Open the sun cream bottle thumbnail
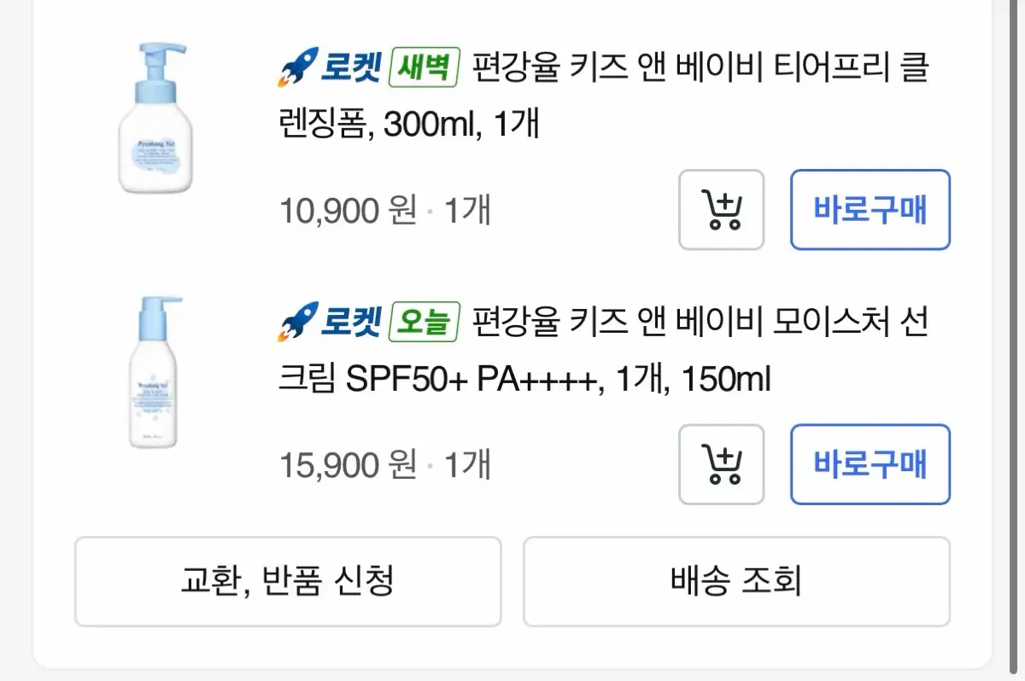Viewport: 1025px width, 681px height. [155, 371]
